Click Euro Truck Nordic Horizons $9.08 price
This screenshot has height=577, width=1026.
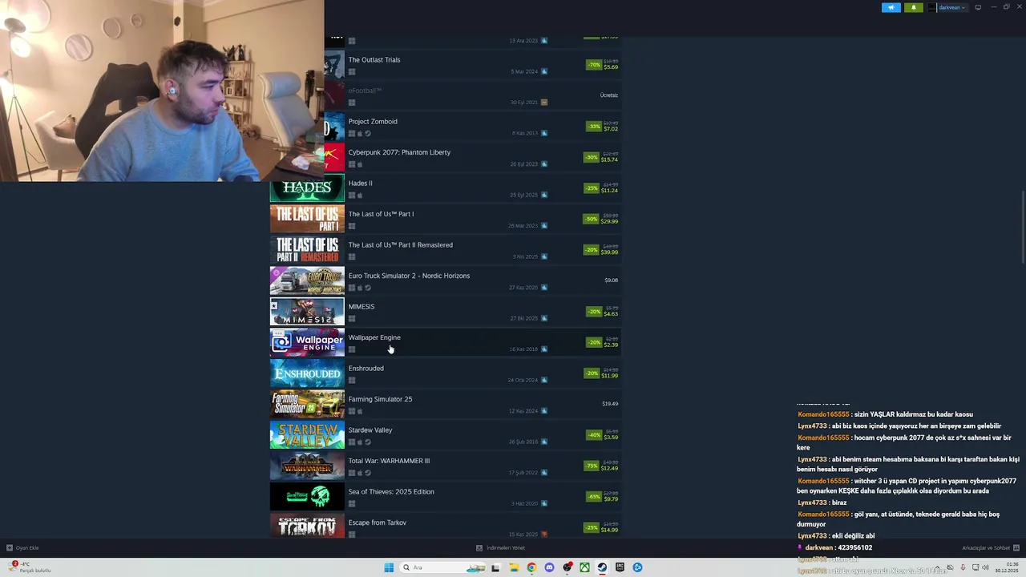click(x=611, y=280)
